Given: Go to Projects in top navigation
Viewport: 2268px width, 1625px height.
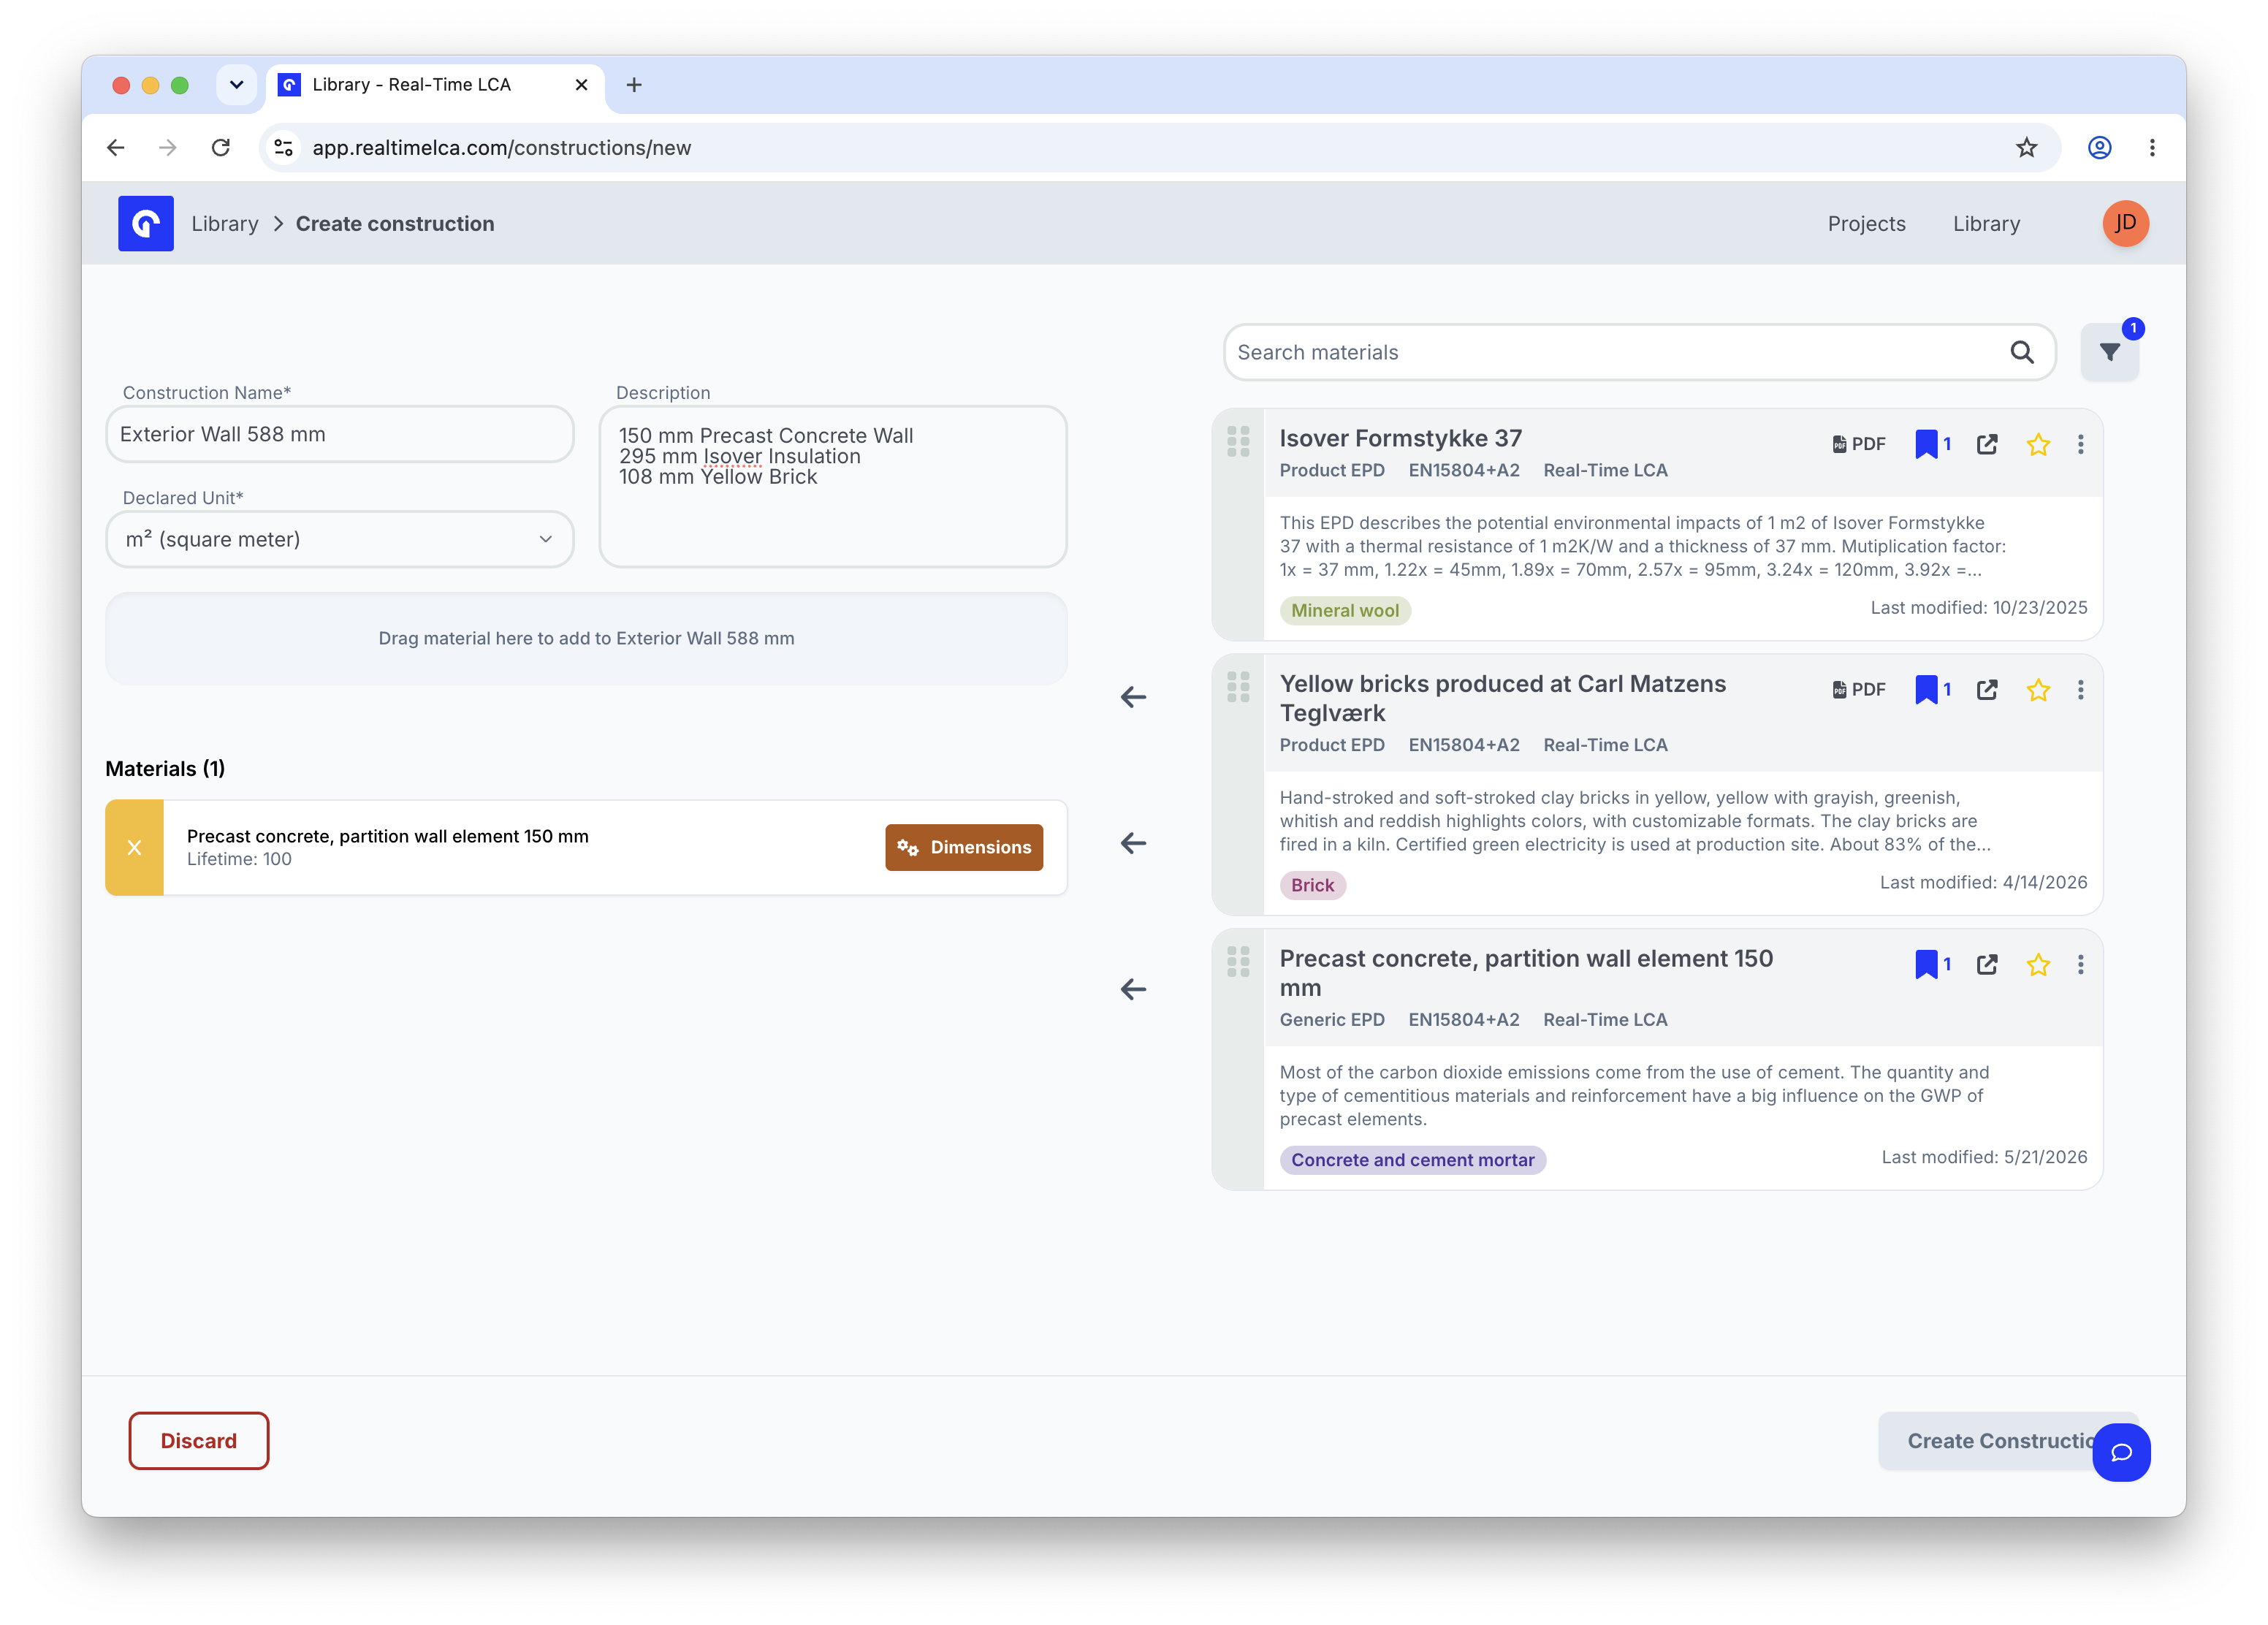Looking at the screenshot, I should 1866,223.
